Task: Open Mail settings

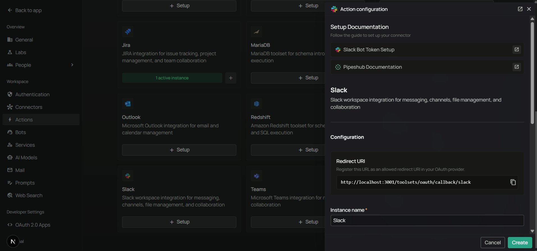Action: (x=41, y=170)
